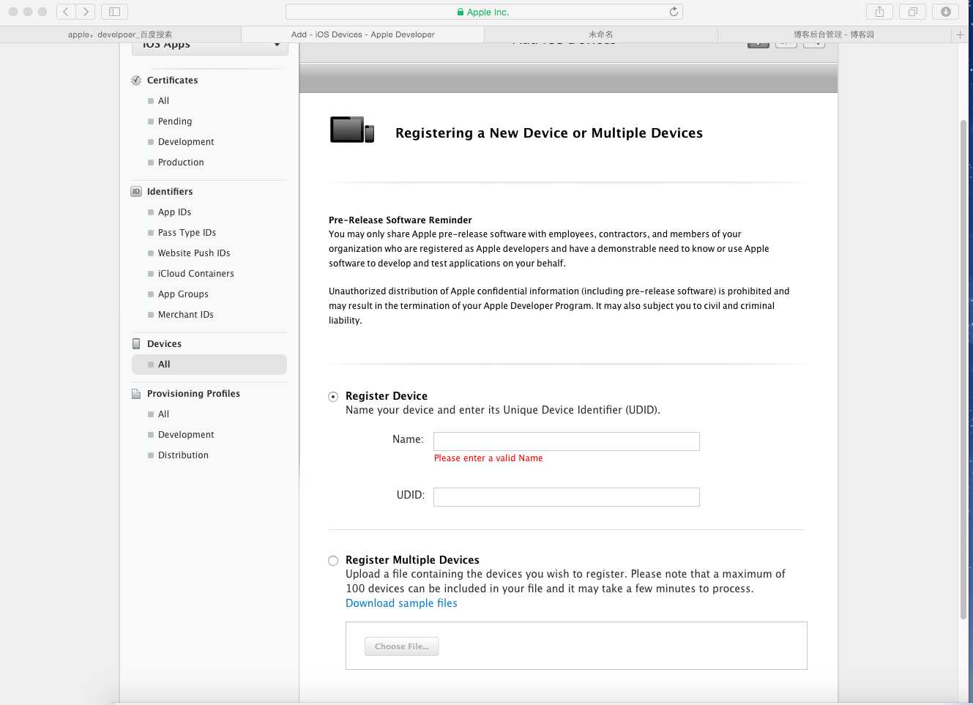Viewport: 973px width, 705px height.
Task: Click the Register Multiple Devices label
Action: (x=412, y=560)
